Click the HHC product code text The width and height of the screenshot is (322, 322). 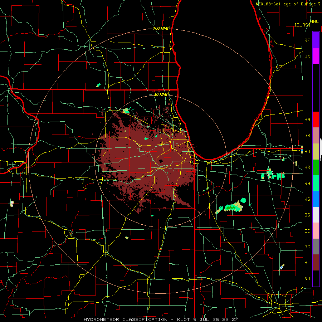[314, 21]
